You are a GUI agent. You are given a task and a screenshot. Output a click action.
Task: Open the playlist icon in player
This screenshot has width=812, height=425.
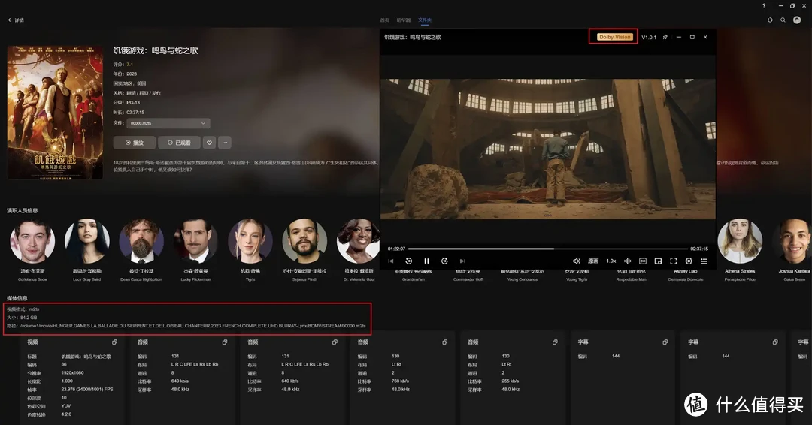coord(704,261)
